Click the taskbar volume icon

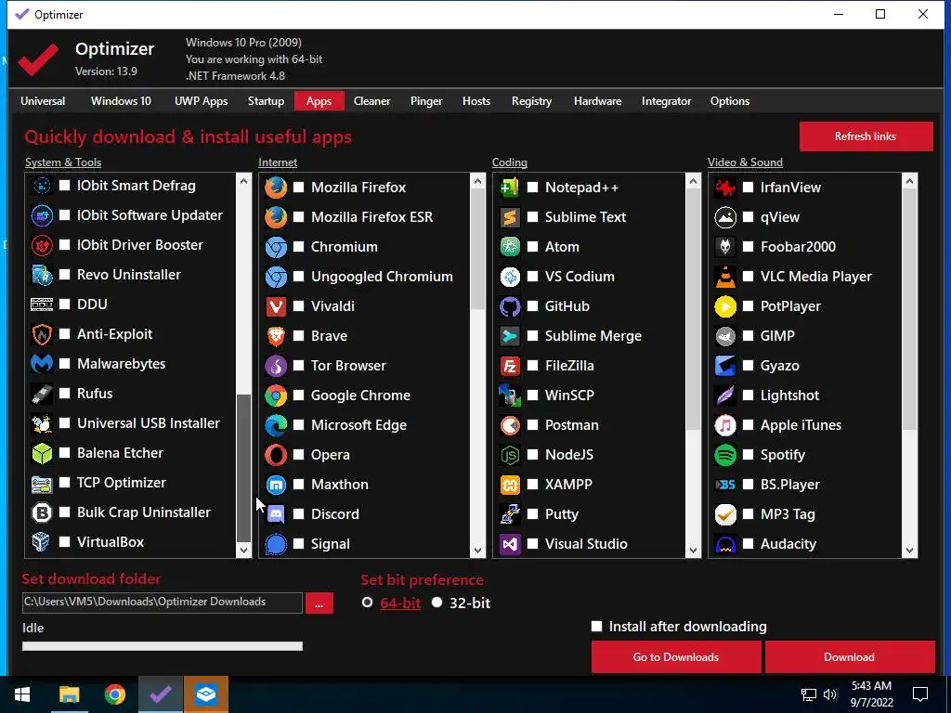830,694
